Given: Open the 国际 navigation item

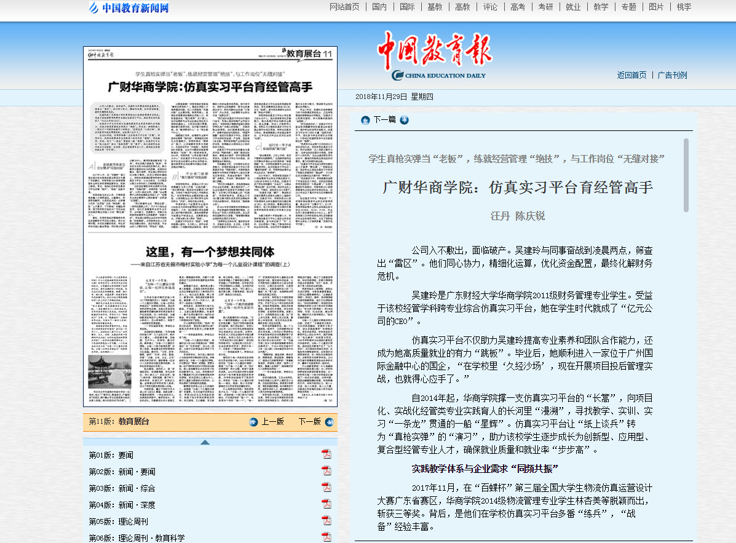Looking at the screenshot, I should tap(407, 7).
